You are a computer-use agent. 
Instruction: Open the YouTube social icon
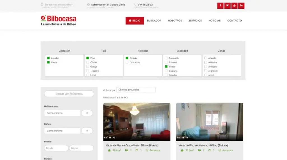coord(234,6)
